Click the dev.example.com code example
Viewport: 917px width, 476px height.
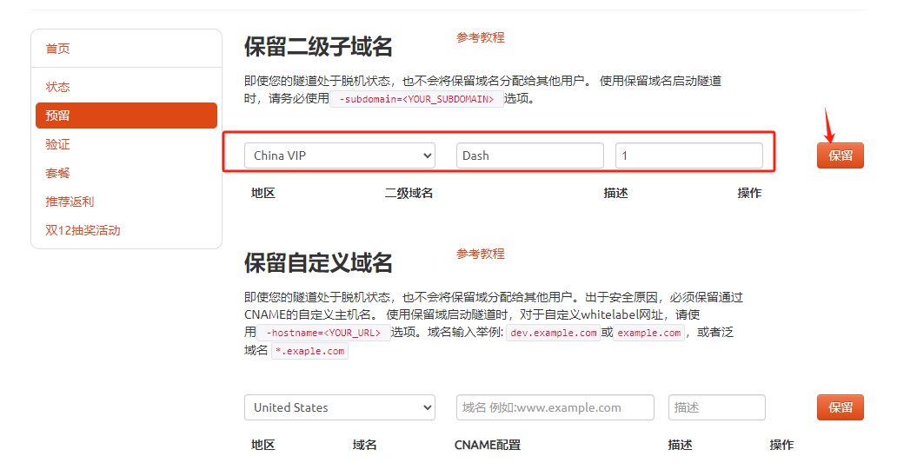(553, 333)
